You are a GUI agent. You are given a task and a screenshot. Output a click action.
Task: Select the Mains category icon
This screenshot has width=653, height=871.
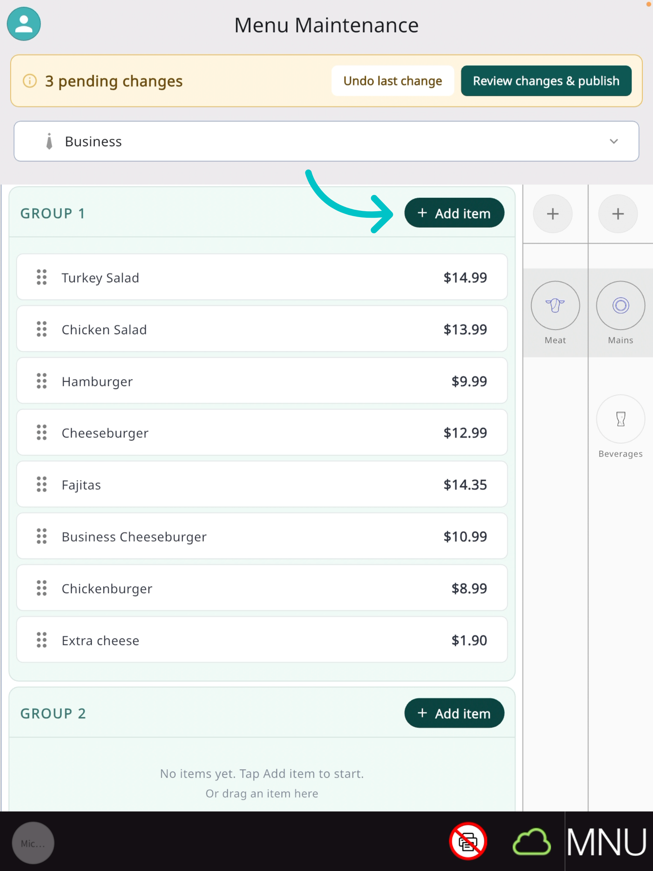(x=620, y=305)
